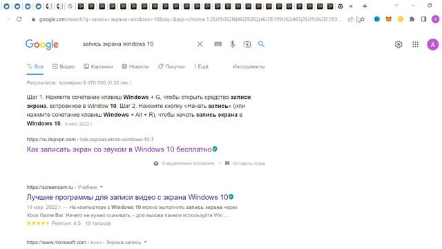
Task: Click the ru.itopvpn.com result URL
Action: (90, 139)
